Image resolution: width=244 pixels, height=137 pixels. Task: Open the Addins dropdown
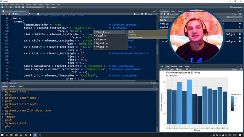(54, 7)
